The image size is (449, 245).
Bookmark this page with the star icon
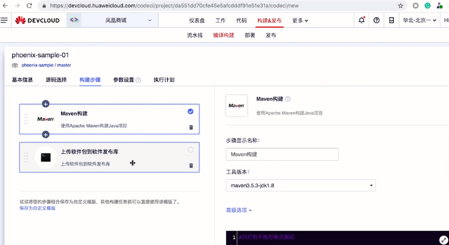401,6
